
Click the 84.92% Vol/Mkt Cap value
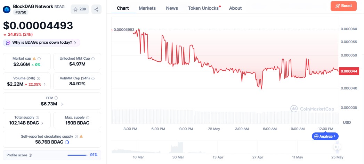coord(77,84)
